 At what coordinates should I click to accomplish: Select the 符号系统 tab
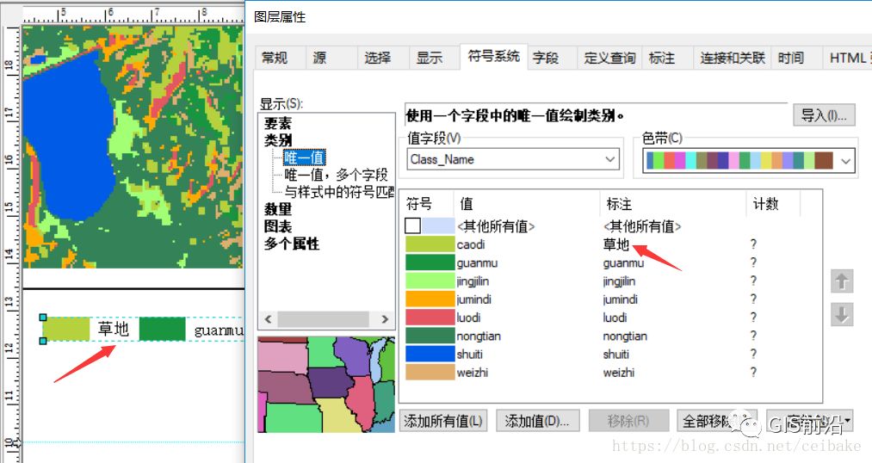pos(493,56)
